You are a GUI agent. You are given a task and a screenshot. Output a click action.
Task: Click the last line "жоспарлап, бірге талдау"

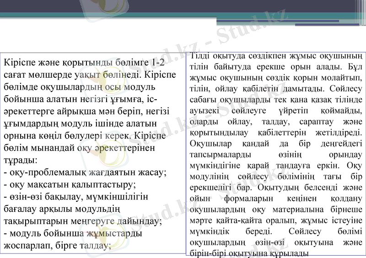pos(56,245)
